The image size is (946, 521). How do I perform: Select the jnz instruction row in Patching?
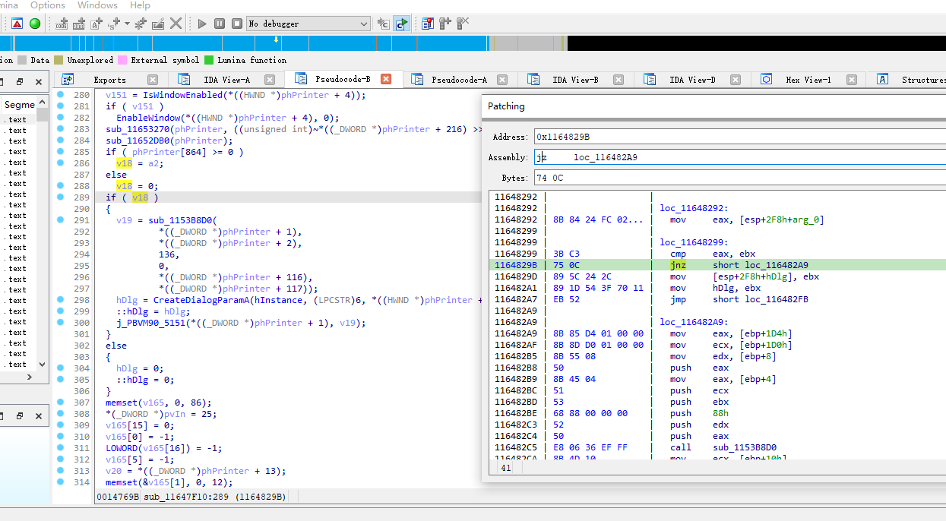tap(717, 265)
